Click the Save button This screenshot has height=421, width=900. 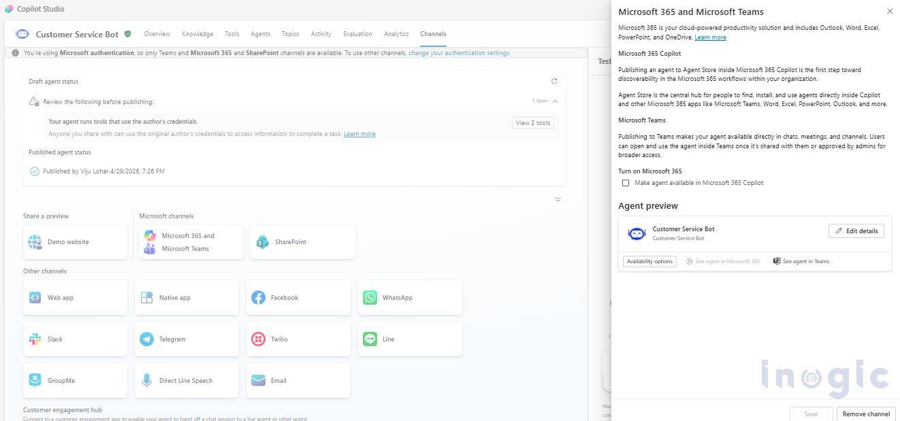tap(811, 414)
